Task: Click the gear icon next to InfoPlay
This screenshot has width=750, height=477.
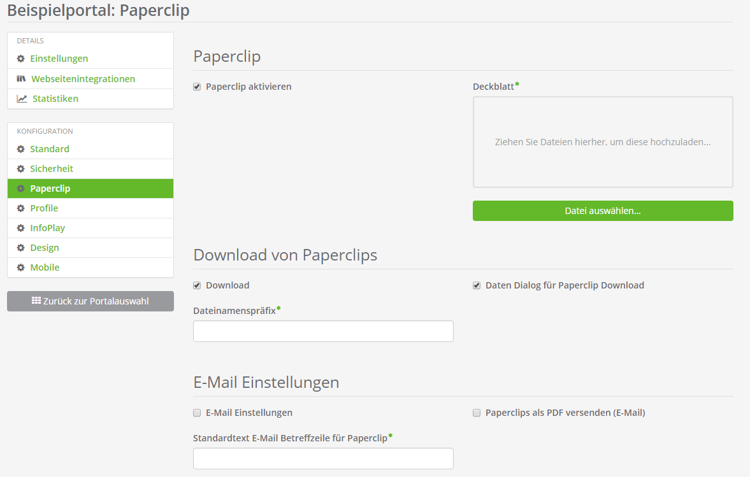Action: coord(21,228)
